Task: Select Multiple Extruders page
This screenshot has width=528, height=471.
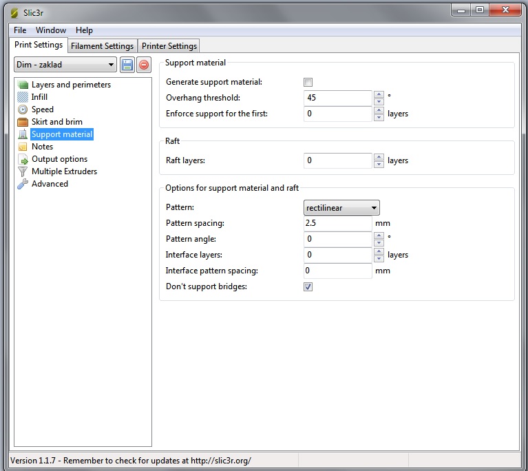Action: click(x=64, y=171)
